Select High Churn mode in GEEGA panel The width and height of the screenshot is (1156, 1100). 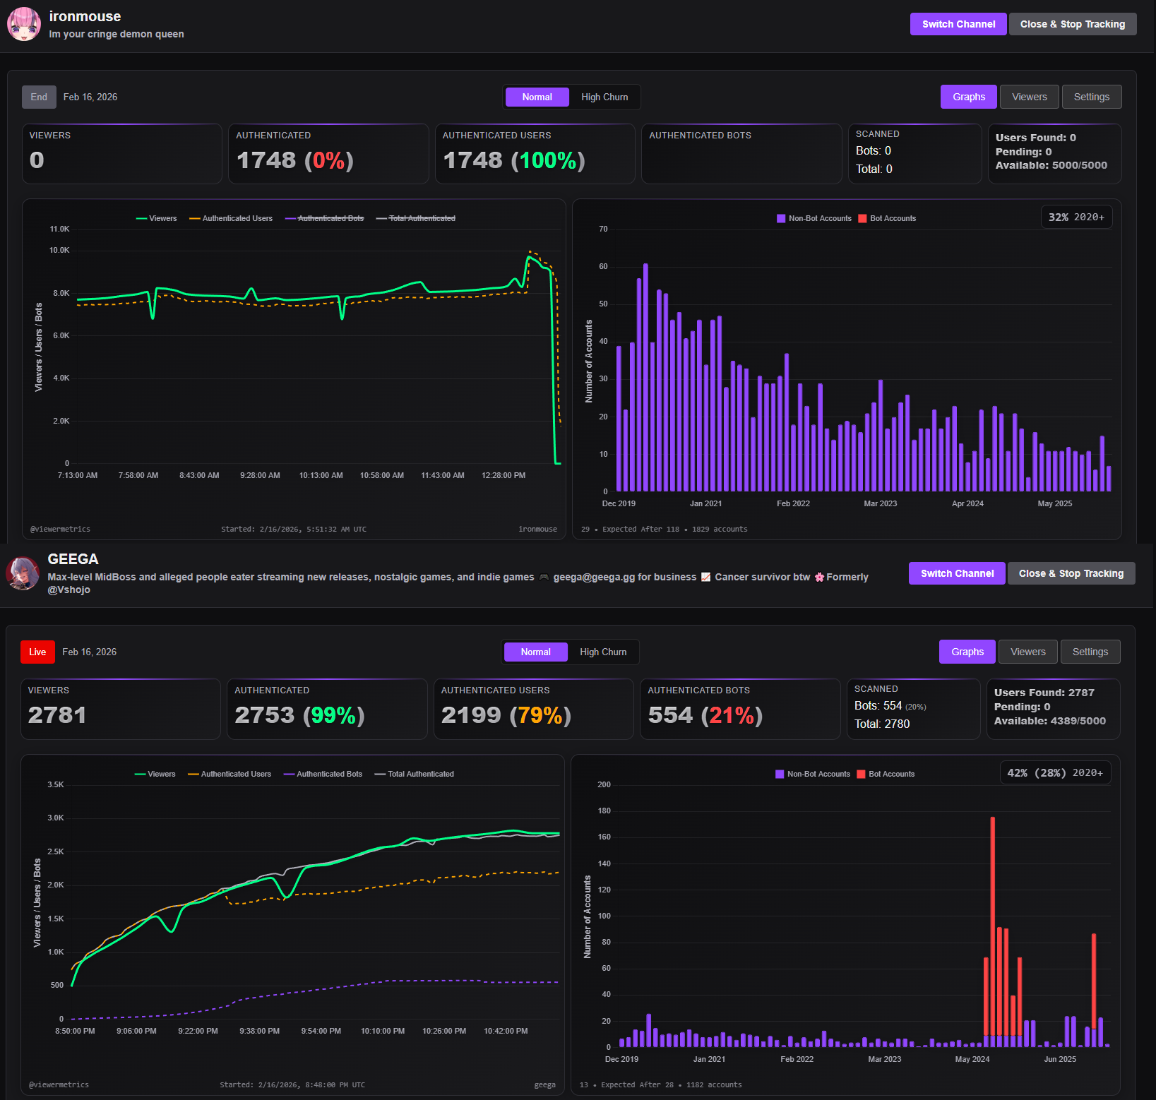pos(603,652)
